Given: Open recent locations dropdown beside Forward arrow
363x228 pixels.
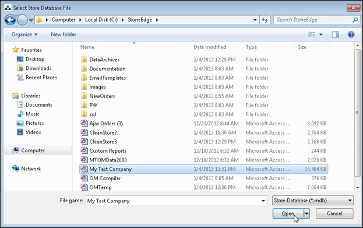Looking at the screenshot, I should click(31, 20).
